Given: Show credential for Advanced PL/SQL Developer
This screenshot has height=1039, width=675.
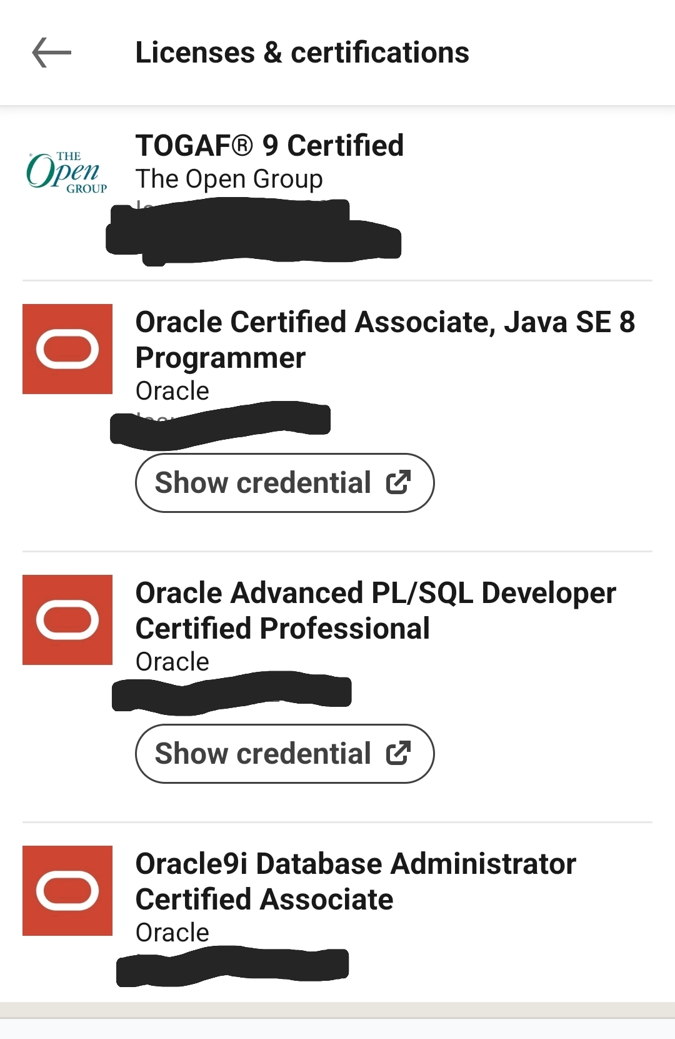Looking at the screenshot, I should pyautogui.click(x=284, y=754).
